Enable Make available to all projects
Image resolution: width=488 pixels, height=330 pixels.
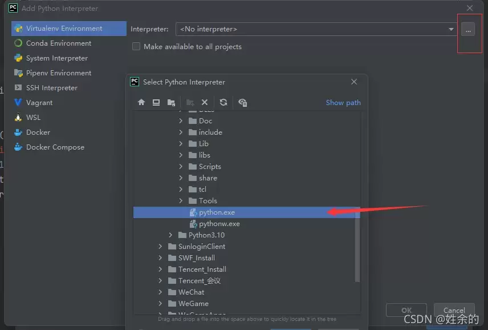coord(136,46)
